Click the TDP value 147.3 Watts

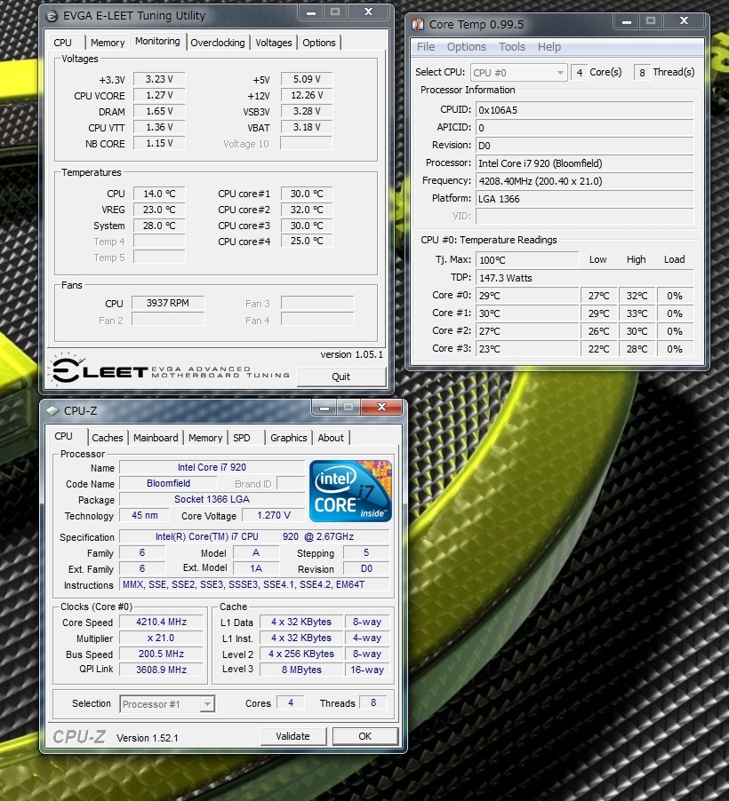point(585,278)
